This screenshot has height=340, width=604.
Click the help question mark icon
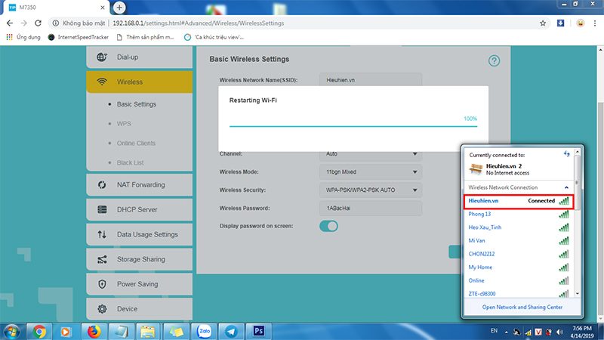point(495,61)
